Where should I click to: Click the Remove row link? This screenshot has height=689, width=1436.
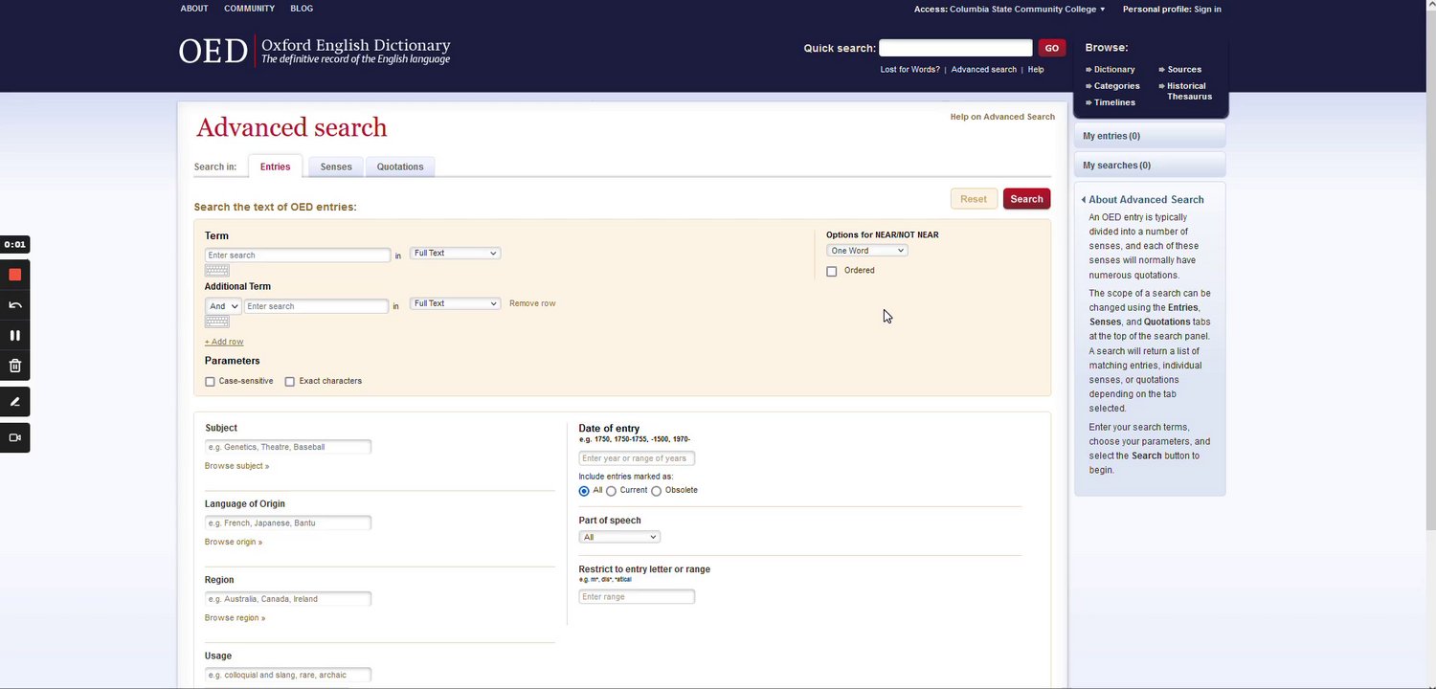click(532, 303)
